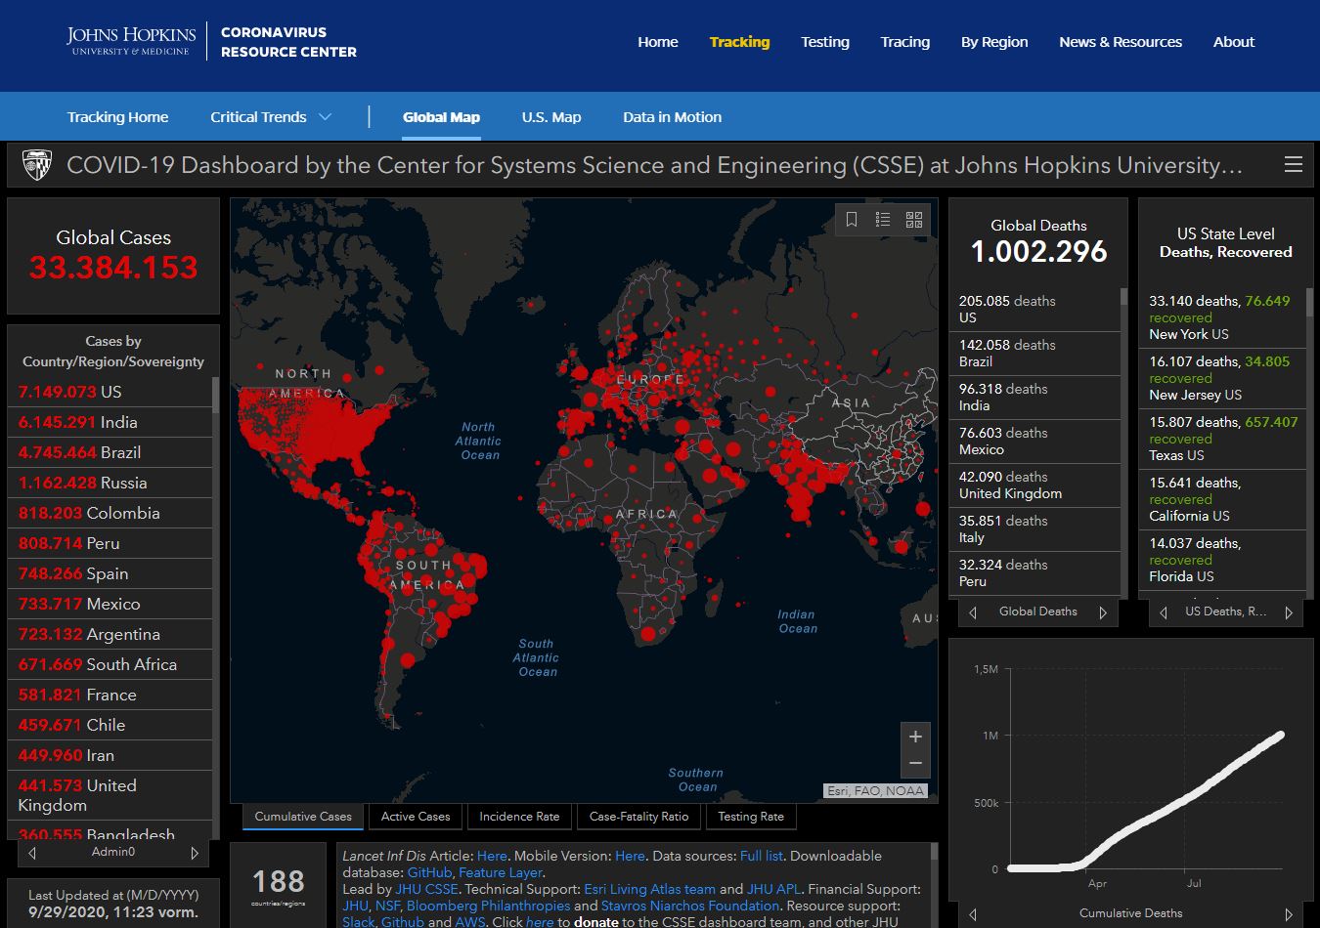This screenshot has width=1320, height=928.
Task: Switch to the U.S. Map tab
Action: (x=551, y=117)
